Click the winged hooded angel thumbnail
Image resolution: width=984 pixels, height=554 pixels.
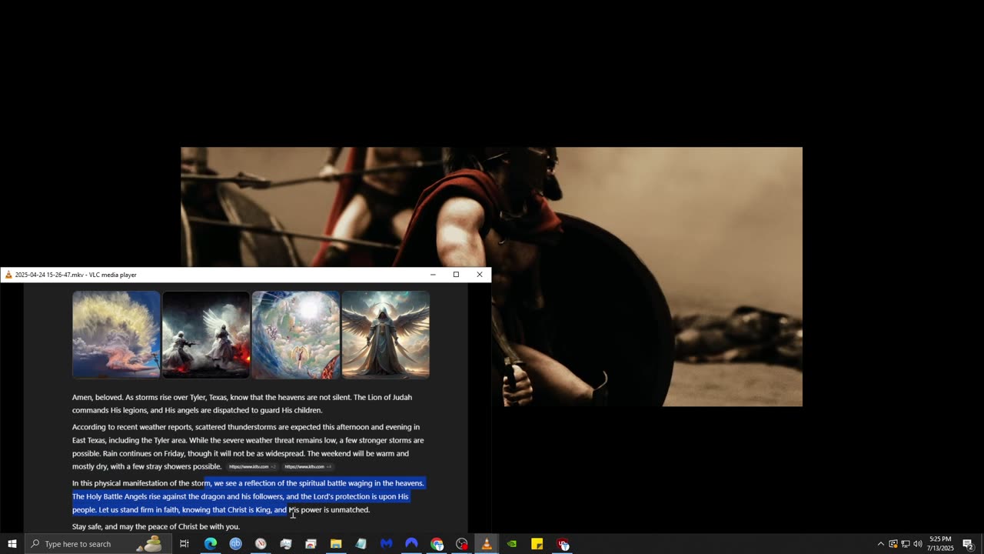point(386,335)
